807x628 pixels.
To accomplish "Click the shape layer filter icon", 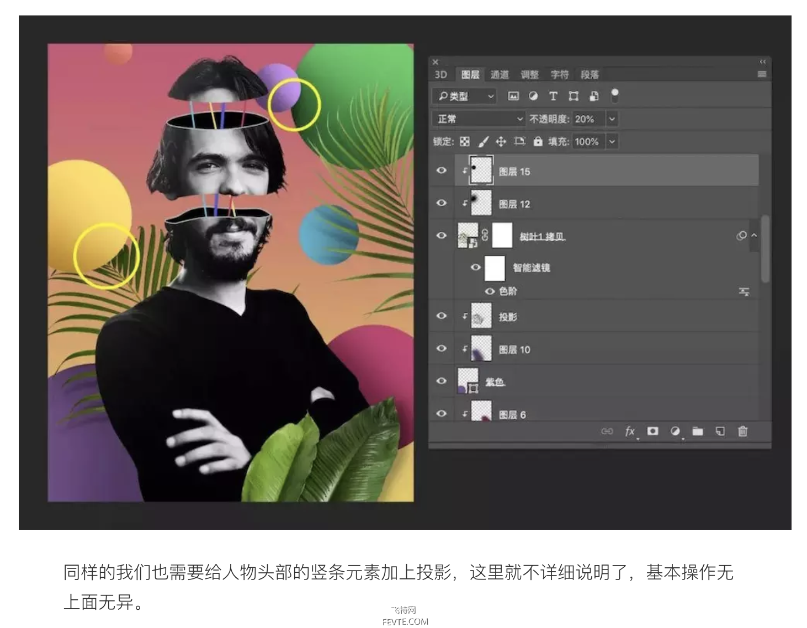I will tap(574, 96).
